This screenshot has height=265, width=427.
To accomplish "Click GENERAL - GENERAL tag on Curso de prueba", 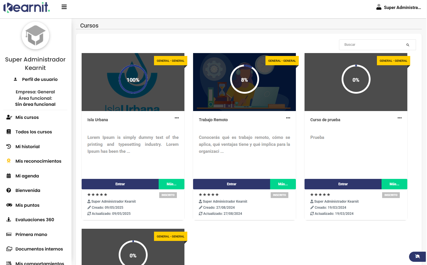I will [x=393, y=61].
